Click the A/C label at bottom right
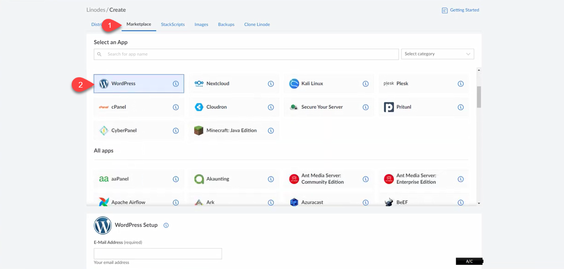 pyautogui.click(x=469, y=262)
